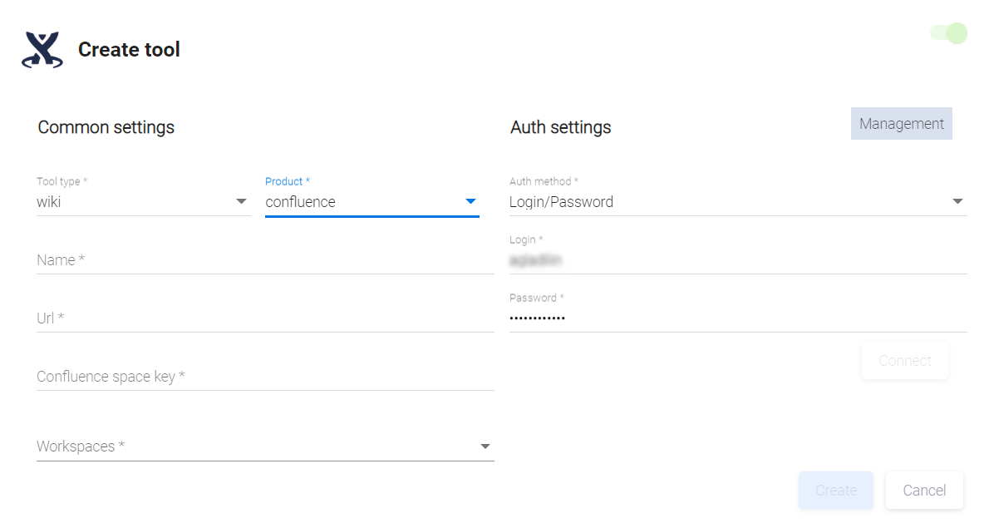
Task: Click the Auth settings heading
Action: (x=560, y=127)
